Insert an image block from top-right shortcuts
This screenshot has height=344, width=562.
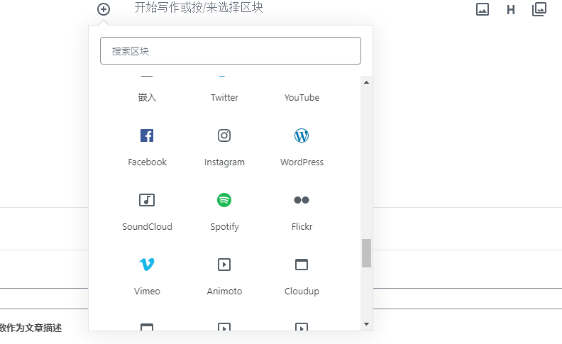pyautogui.click(x=483, y=9)
